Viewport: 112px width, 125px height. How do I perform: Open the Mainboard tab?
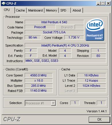pos(35,10)
